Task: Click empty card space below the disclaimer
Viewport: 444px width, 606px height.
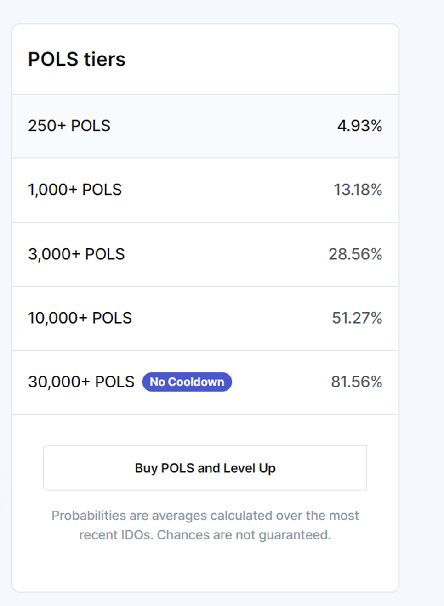Action: coord(205,569)
